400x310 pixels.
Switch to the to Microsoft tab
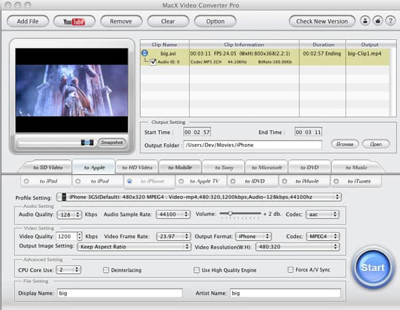click(267, 167)
